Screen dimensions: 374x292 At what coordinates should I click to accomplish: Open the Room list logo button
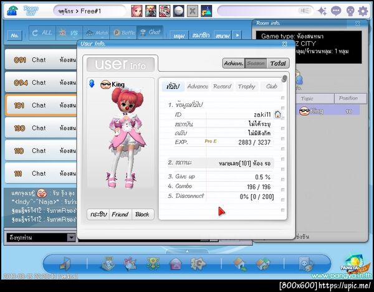pyautogui.click(x=31, y=11)
